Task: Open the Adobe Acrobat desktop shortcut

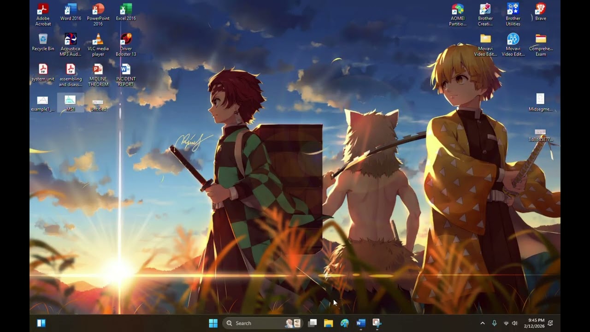Action: point(43,15)
